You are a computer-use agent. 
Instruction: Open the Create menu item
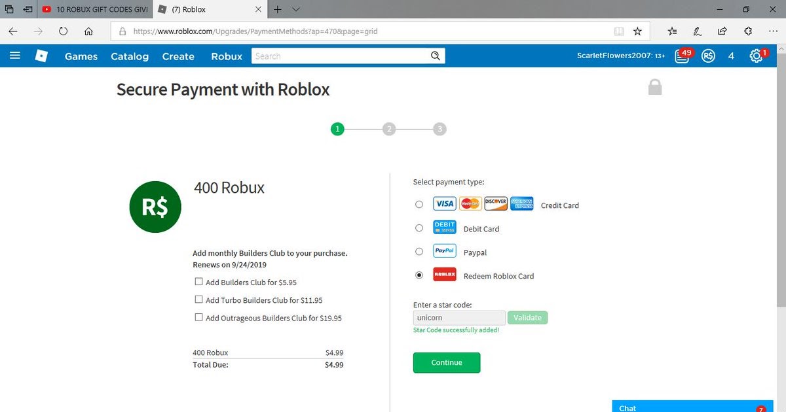point(178,56)
